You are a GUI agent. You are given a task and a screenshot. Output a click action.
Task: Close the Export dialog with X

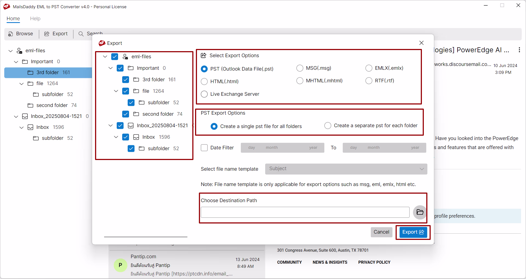coord(421,43)
